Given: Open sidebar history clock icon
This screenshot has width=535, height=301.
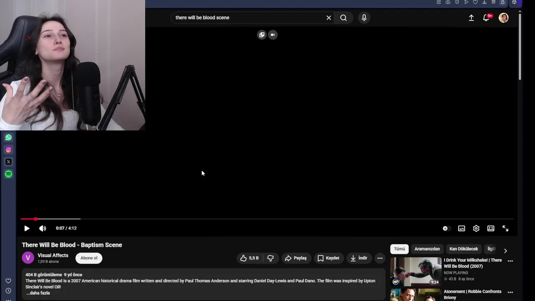Looking at the screenshot, I should click(8, 291).
